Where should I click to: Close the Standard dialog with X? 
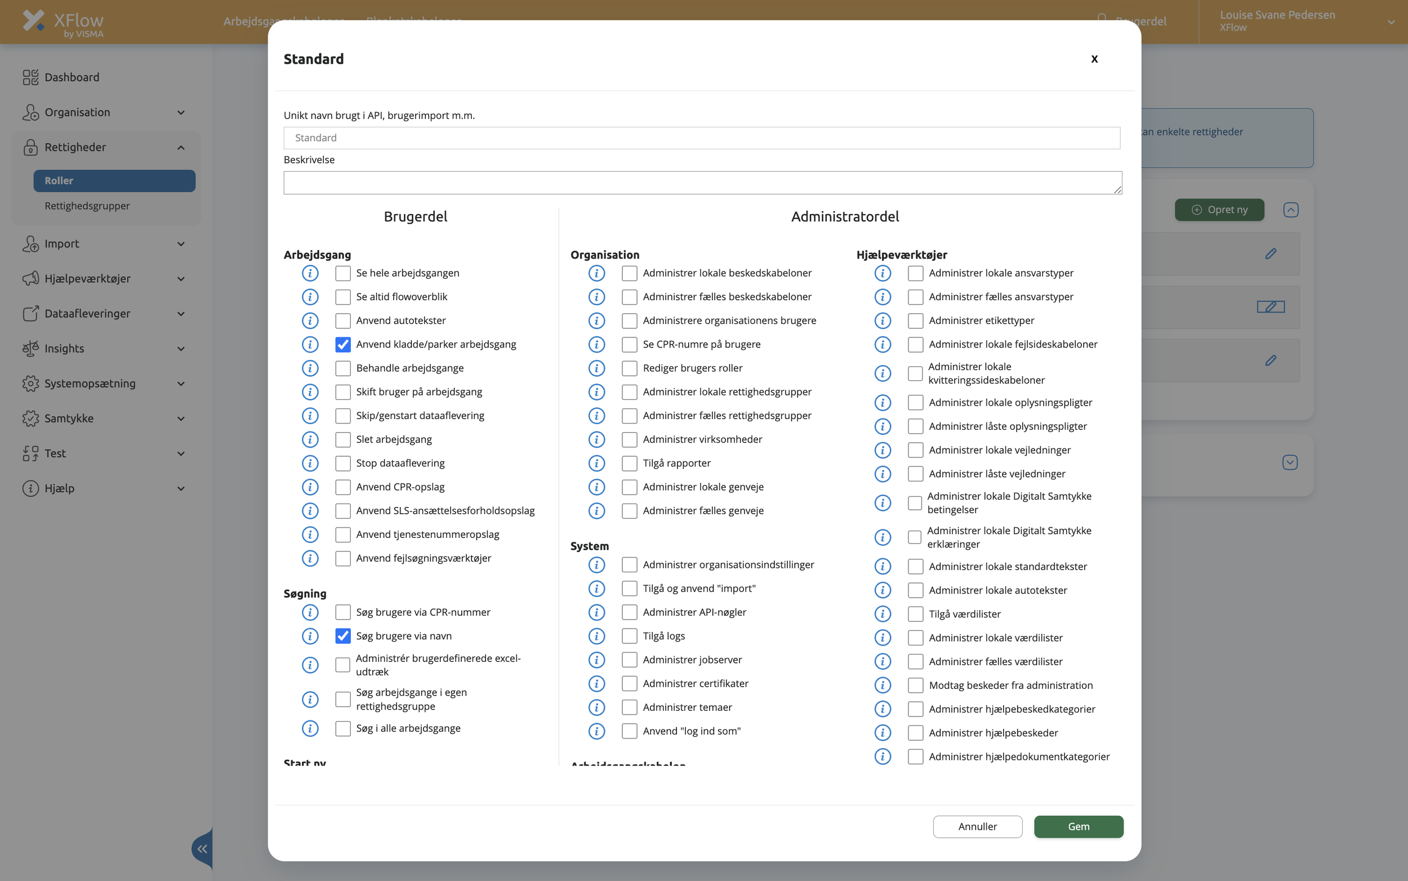click(x=1094, y=59)
